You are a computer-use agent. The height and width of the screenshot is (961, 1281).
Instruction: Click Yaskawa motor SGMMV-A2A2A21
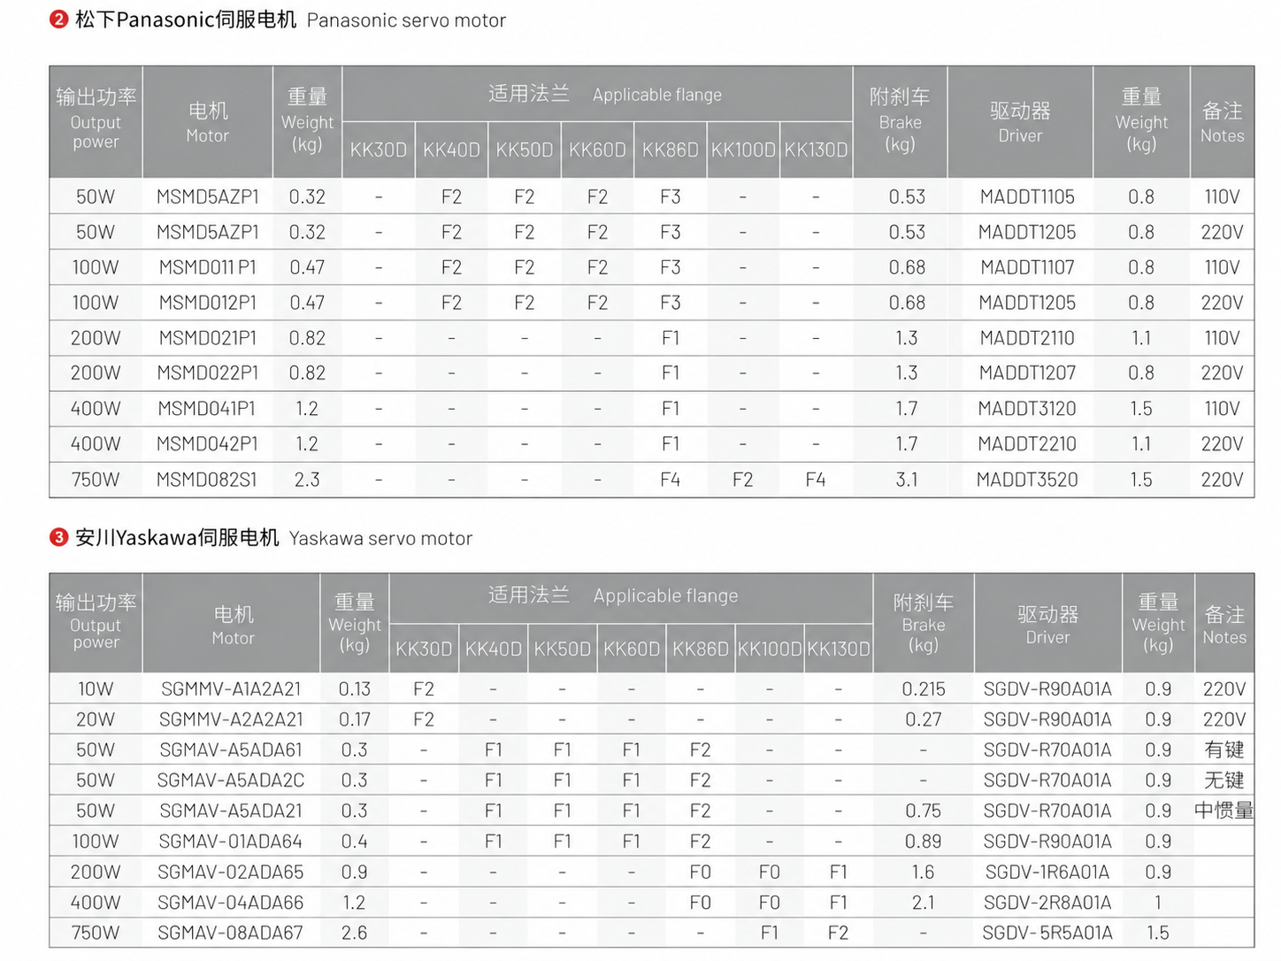pyautogui.click(x=231, y=719)
